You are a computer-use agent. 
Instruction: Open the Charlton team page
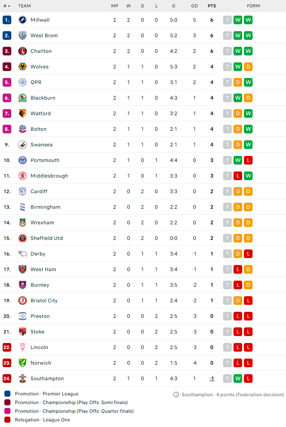(x=41, y=51)
